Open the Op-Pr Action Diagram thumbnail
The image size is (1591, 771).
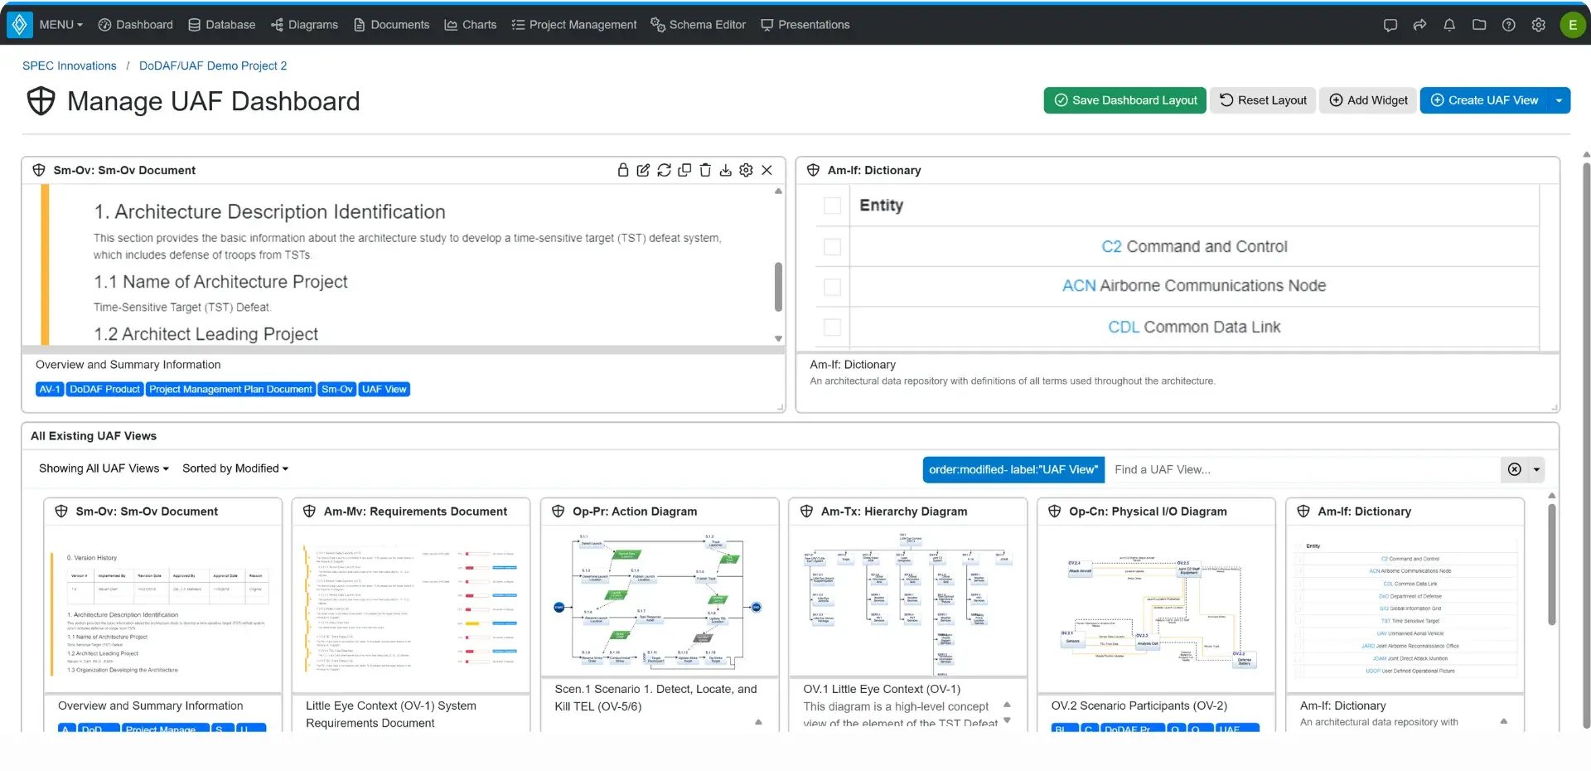[660, 601]
